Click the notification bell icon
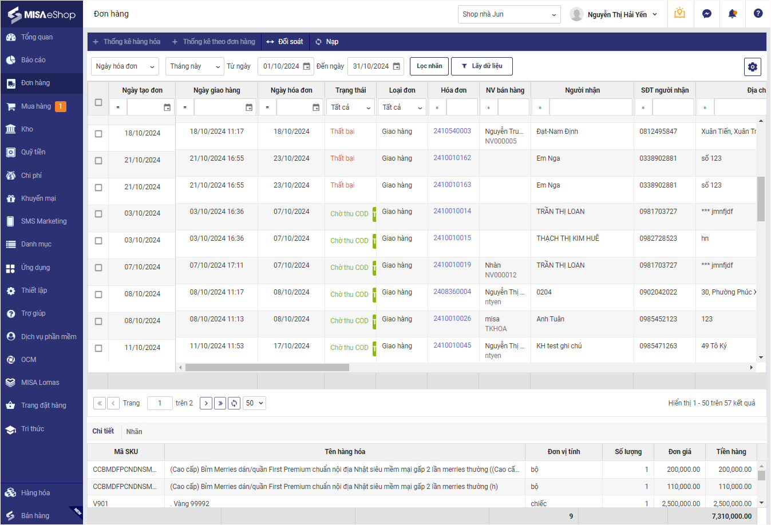Screen dimensions: 771x525 tap(732, 14)
